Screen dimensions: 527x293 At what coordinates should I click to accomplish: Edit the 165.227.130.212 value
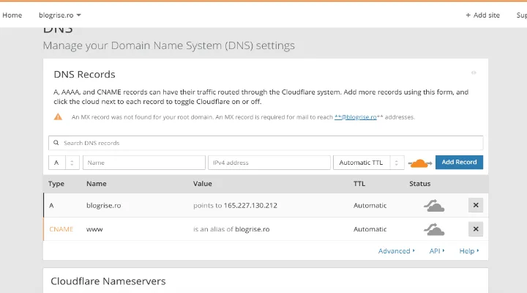[250, 206]
